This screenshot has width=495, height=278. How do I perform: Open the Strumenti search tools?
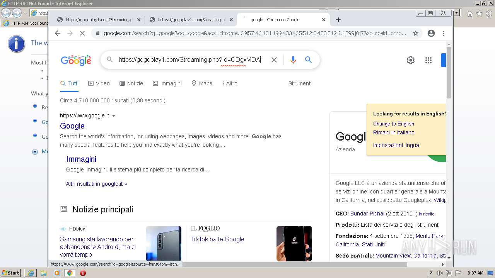tap(300, 83)
